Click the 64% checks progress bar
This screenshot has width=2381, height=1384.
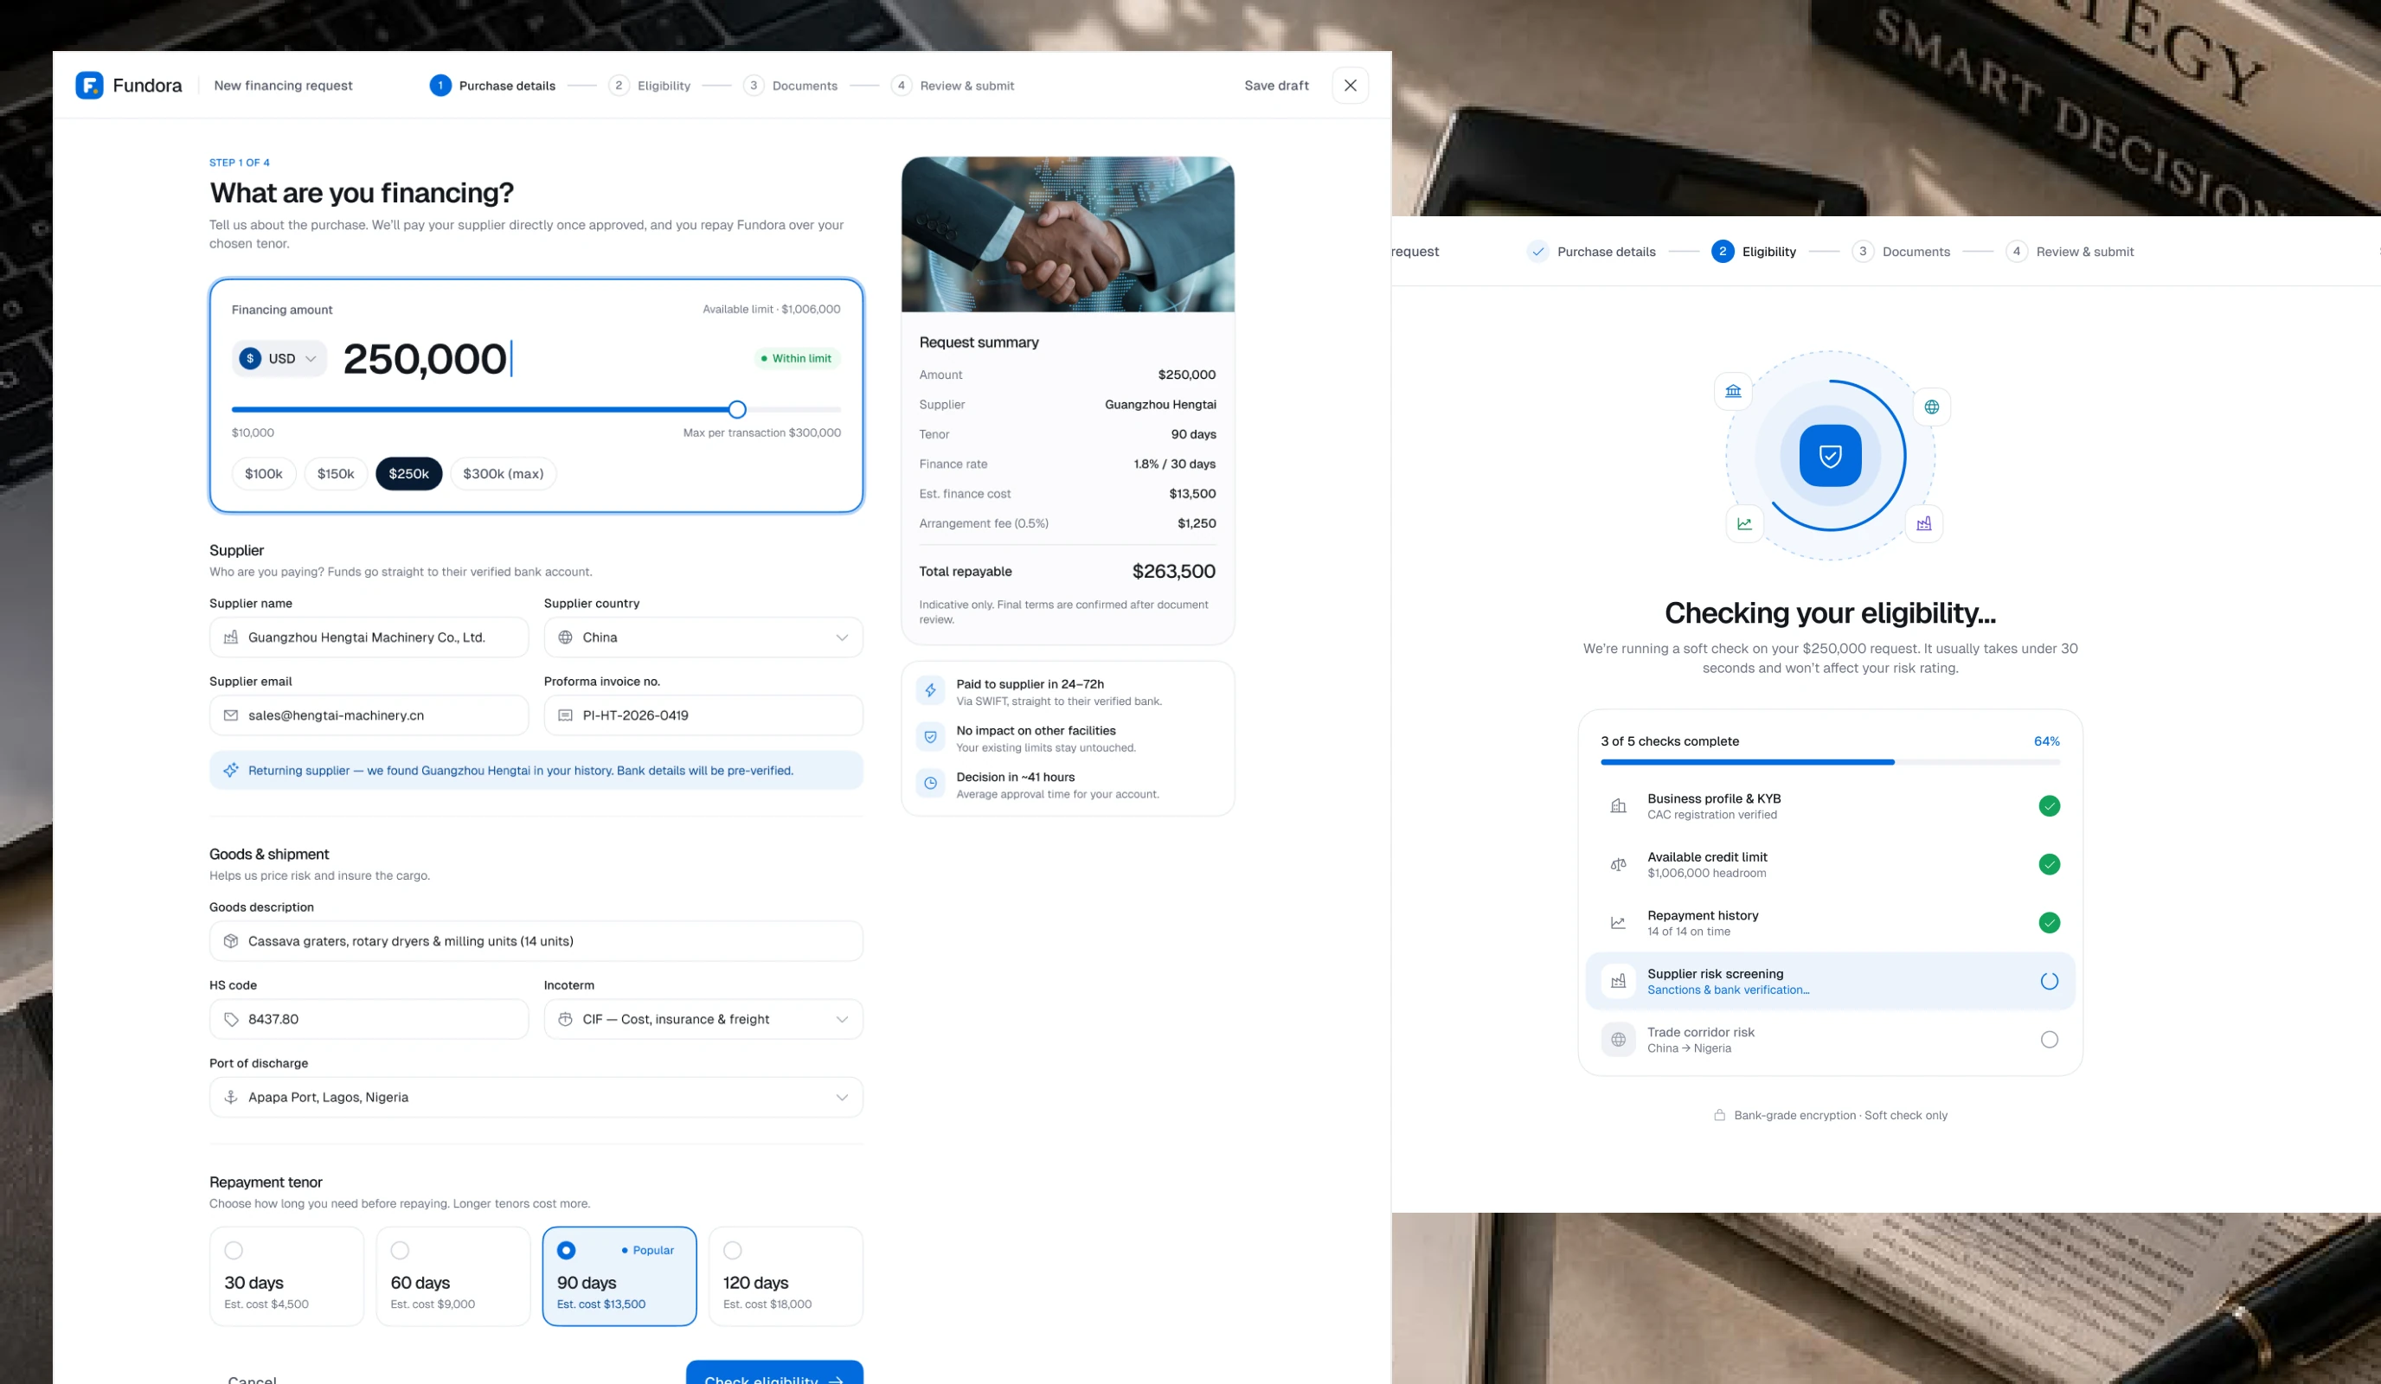(x=1830, y=761)
